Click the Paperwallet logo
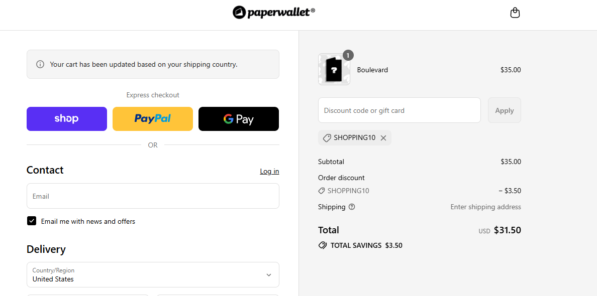 [273, 12]
